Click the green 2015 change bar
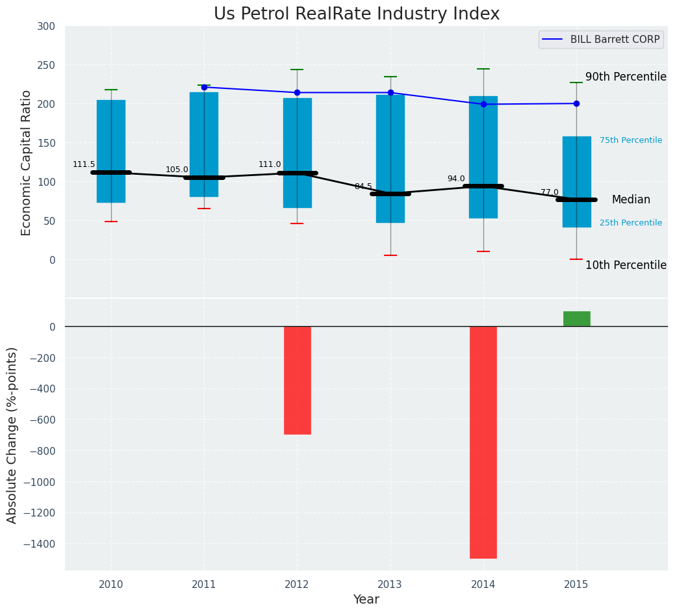675x612 pixels. point(576,318)
